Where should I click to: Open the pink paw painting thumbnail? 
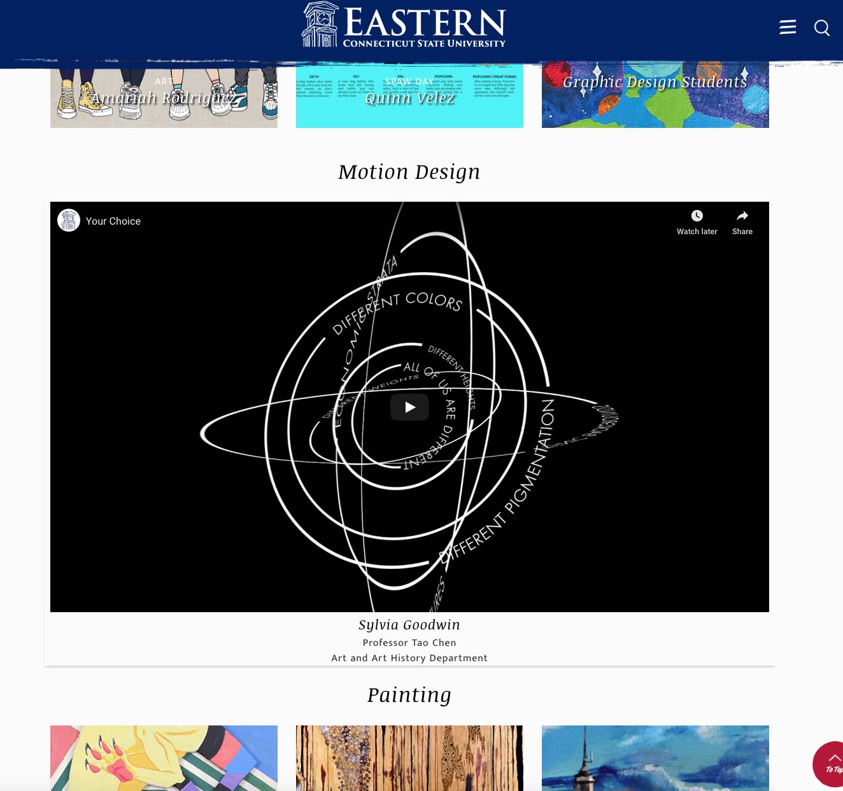[164, 757]
